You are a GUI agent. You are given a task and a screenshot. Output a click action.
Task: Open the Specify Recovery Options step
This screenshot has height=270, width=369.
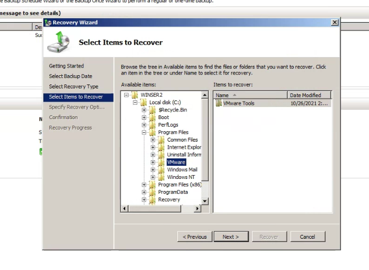click(77, 107)
